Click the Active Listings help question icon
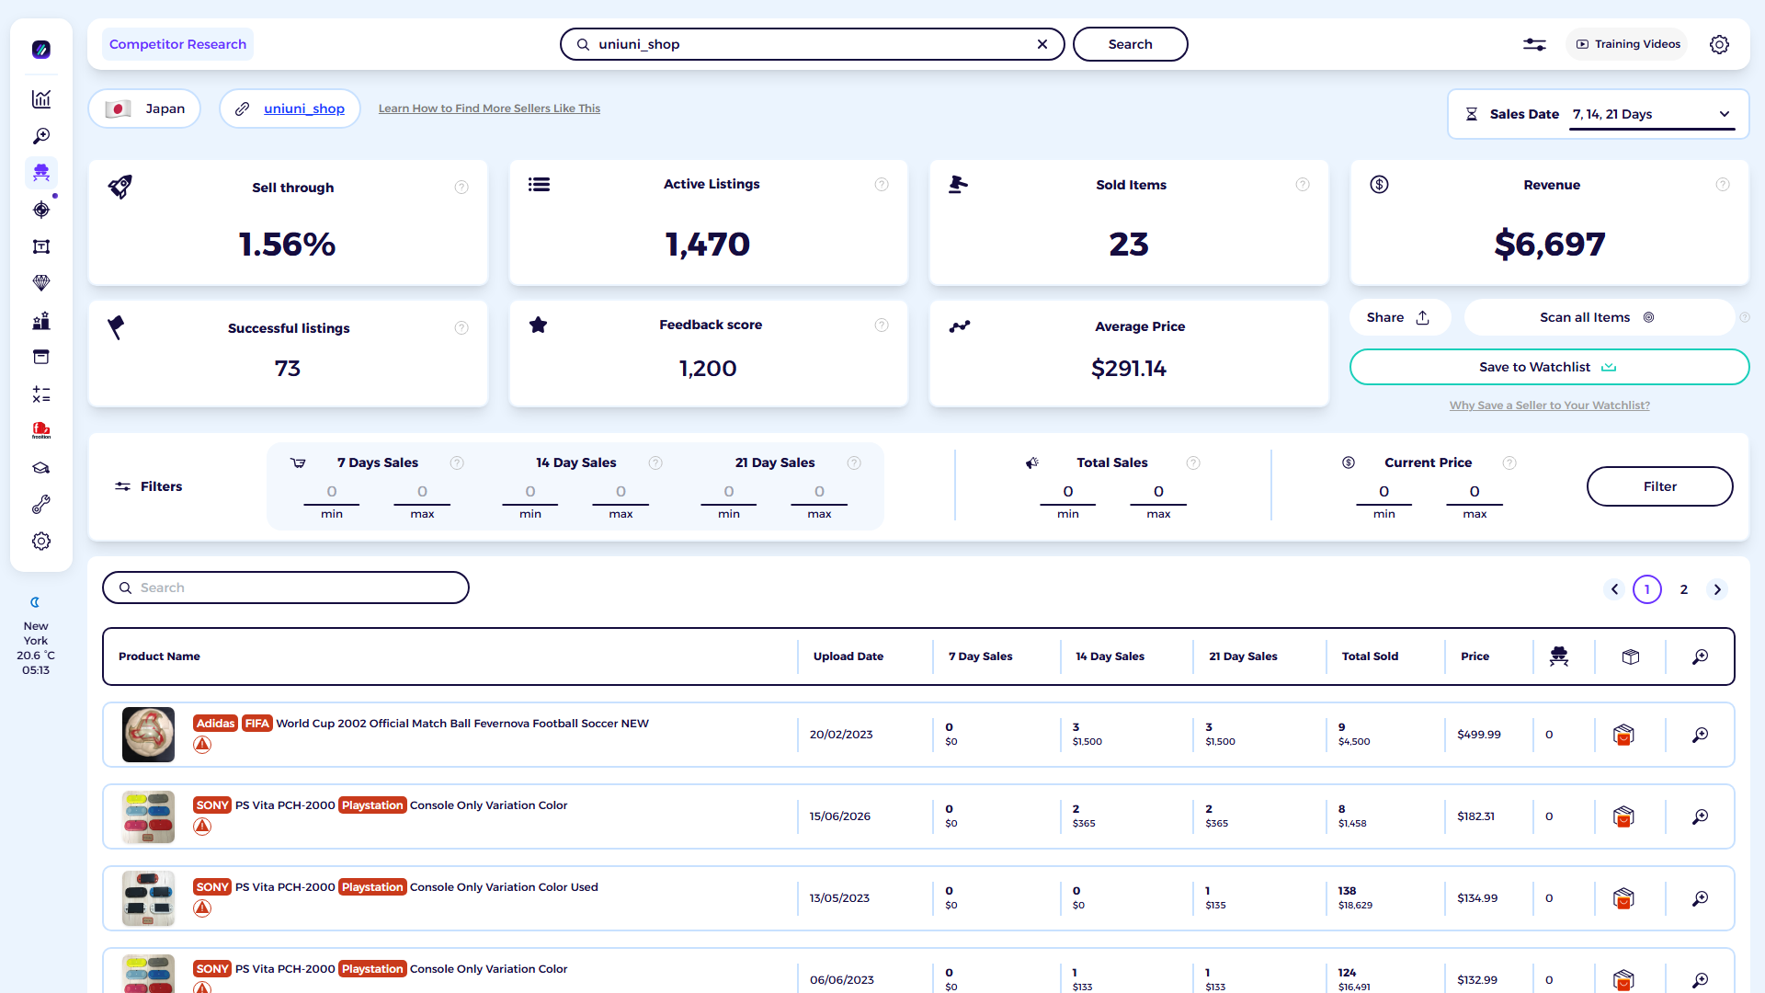1765x993 pixels. (882, 185)
